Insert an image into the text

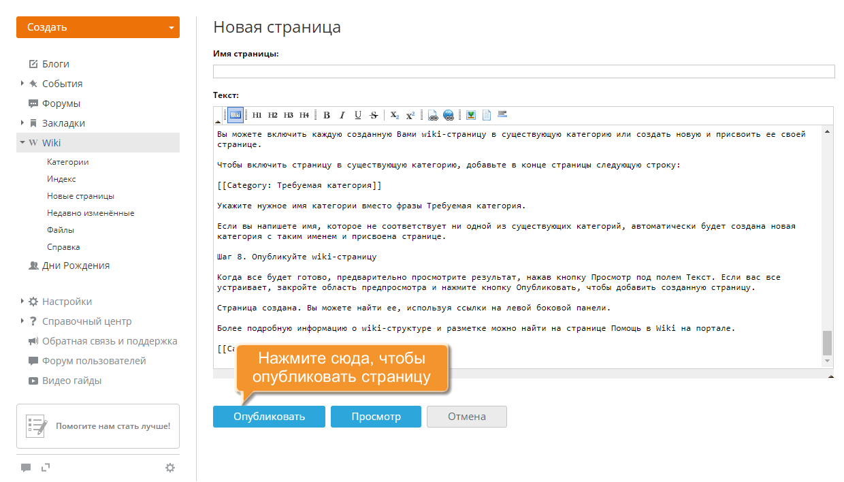click(x=470, y=115)
